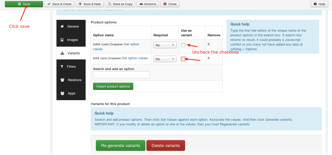
Task: Click Set option values link for size
Action: click(x=135, y=58)
